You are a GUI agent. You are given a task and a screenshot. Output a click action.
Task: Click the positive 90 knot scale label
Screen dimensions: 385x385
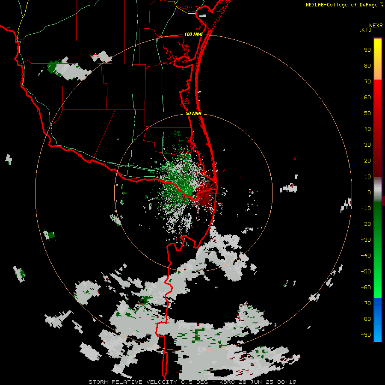(367, 50)
